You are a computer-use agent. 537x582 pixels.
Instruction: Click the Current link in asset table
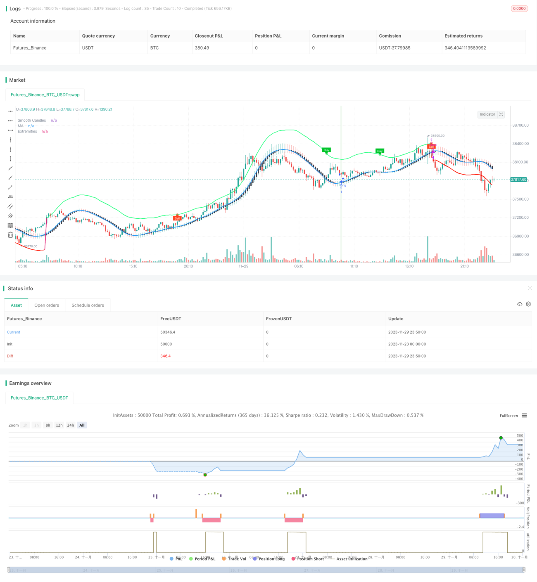point(14,332)
